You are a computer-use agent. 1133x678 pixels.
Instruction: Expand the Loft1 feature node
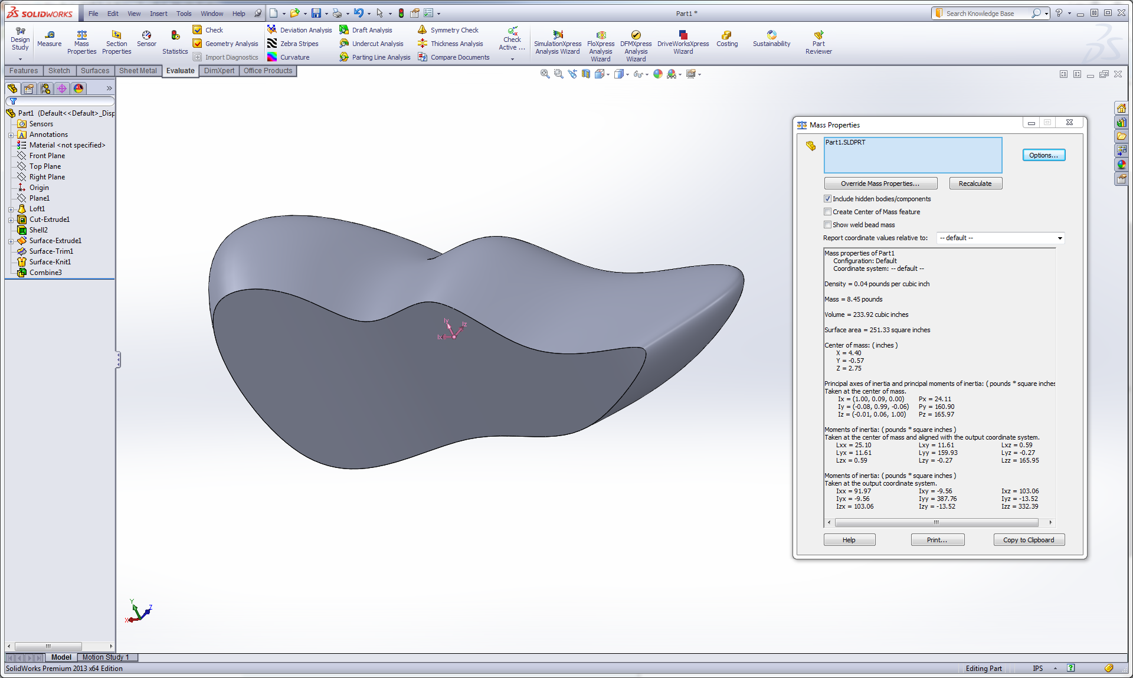11,209
